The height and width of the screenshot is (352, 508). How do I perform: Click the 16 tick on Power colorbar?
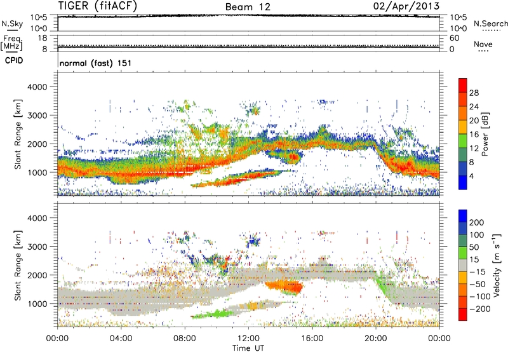click(x=474, y=135)
